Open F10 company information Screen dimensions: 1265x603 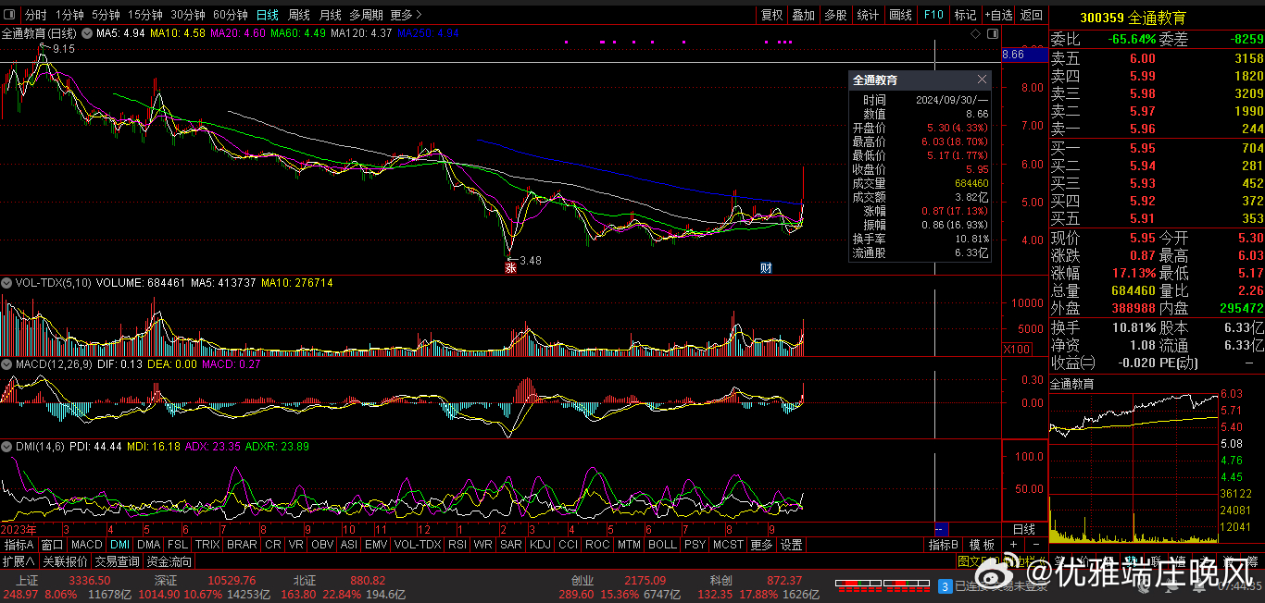933,15
